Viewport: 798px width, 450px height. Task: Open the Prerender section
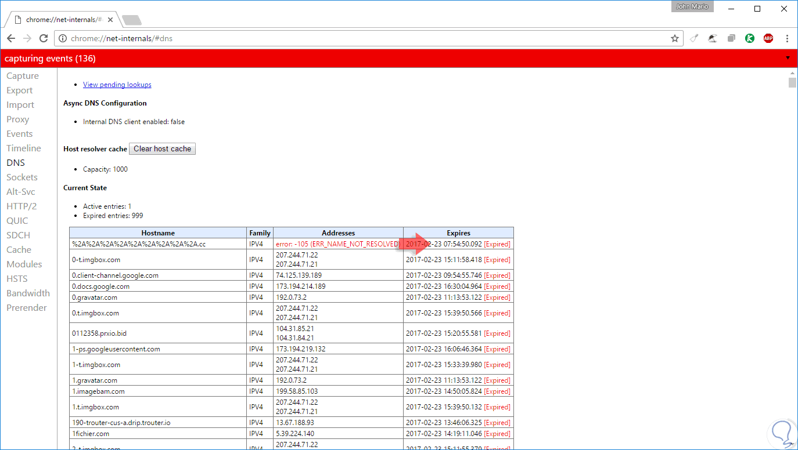[27, 308]
